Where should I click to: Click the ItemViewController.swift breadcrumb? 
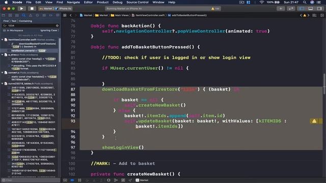(148, 15)
